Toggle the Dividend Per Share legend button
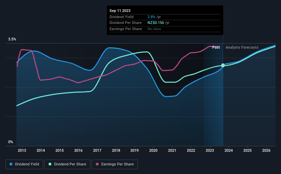 (x=67, y=164)
